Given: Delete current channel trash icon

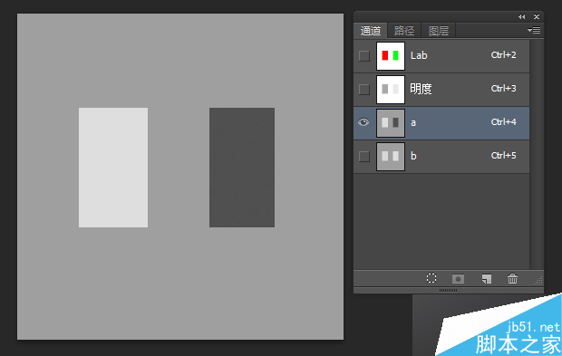Looking at the screenshot, I should coord(512,278).
